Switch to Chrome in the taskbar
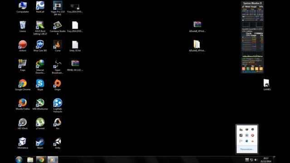The width and height of the screenshot is (290, 163). click(41, 160)
